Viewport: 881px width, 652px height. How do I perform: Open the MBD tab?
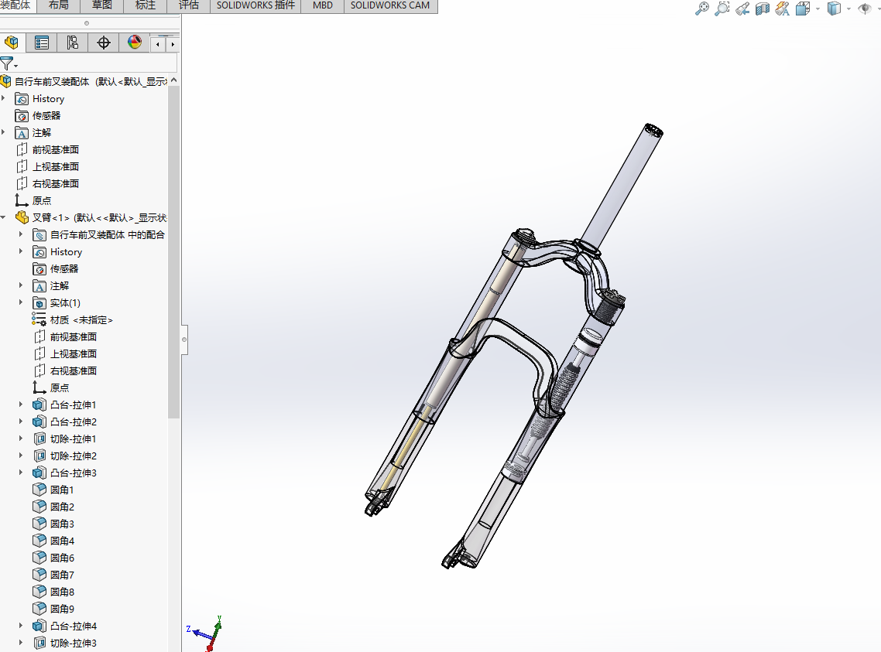(323, 5)
